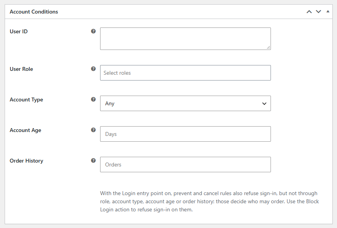Click the Account Conditions panel title
The height and width of the screenshot is (228, 337).
[34, 12]
